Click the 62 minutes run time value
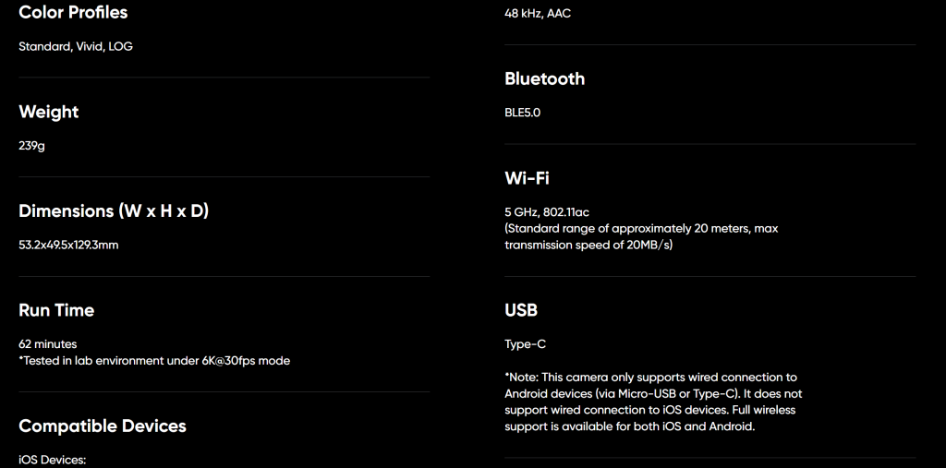Image resolution: width=946 pixels, height=468 pixels. point(48,344)
